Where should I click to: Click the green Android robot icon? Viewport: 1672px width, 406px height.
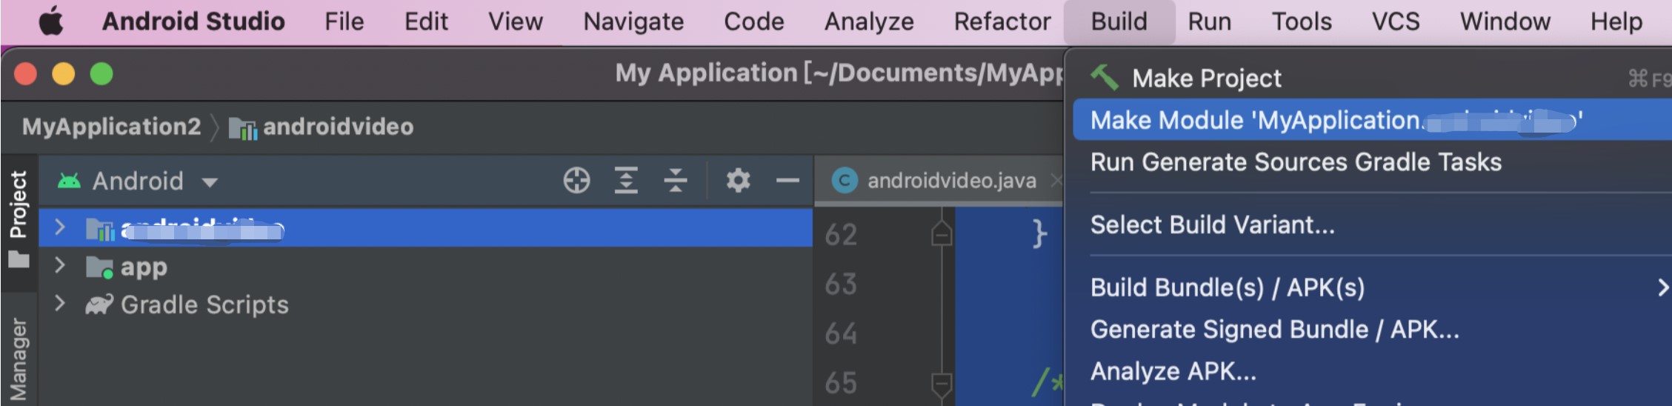point(69,180)
